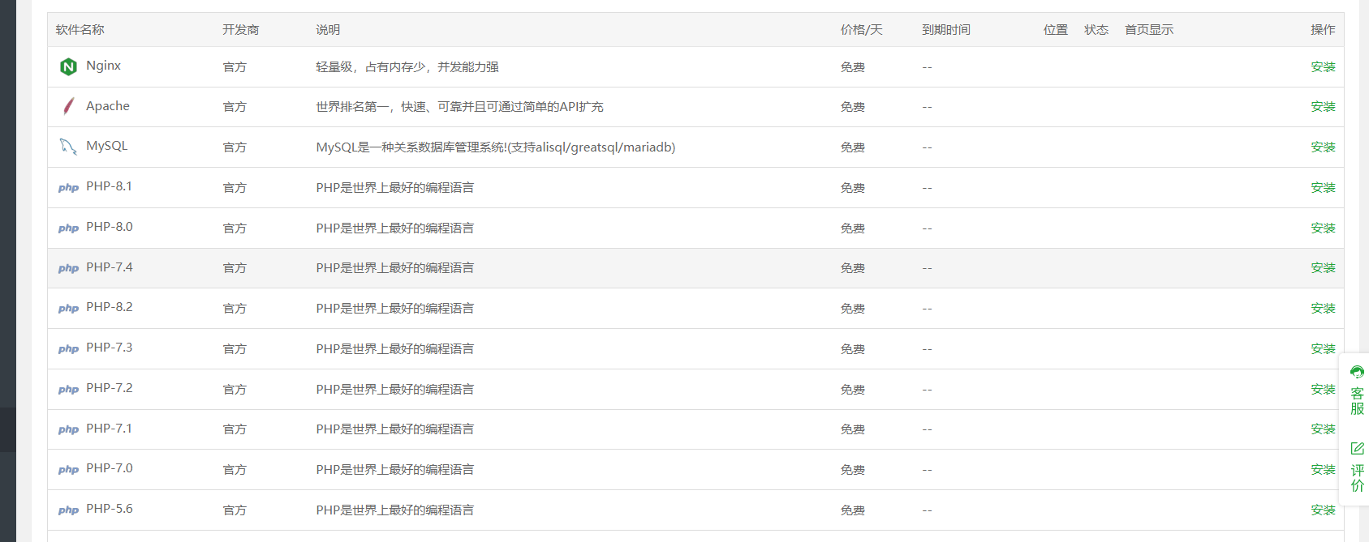Install PHP-7.0 using 安装 link

click(1323, 470)
